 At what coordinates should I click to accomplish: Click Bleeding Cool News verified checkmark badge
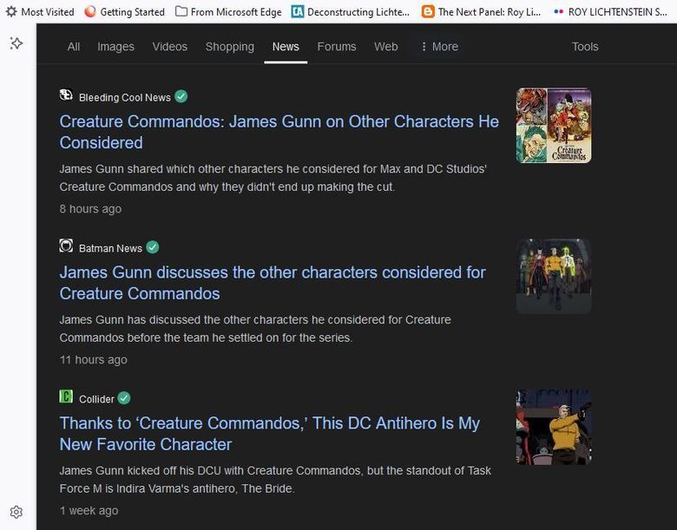click(x=181, y=96)
